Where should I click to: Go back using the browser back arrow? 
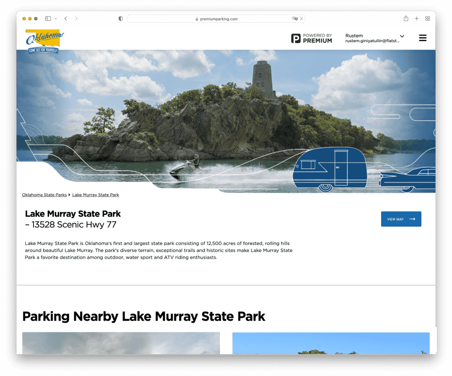[x=66, y=18]
